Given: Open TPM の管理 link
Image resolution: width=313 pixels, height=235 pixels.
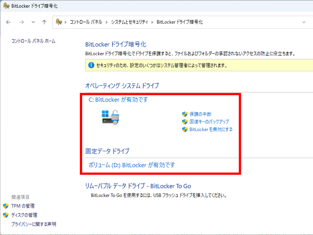Looking at the screenshot, I should pyautogui.click(x=23, y=206).
